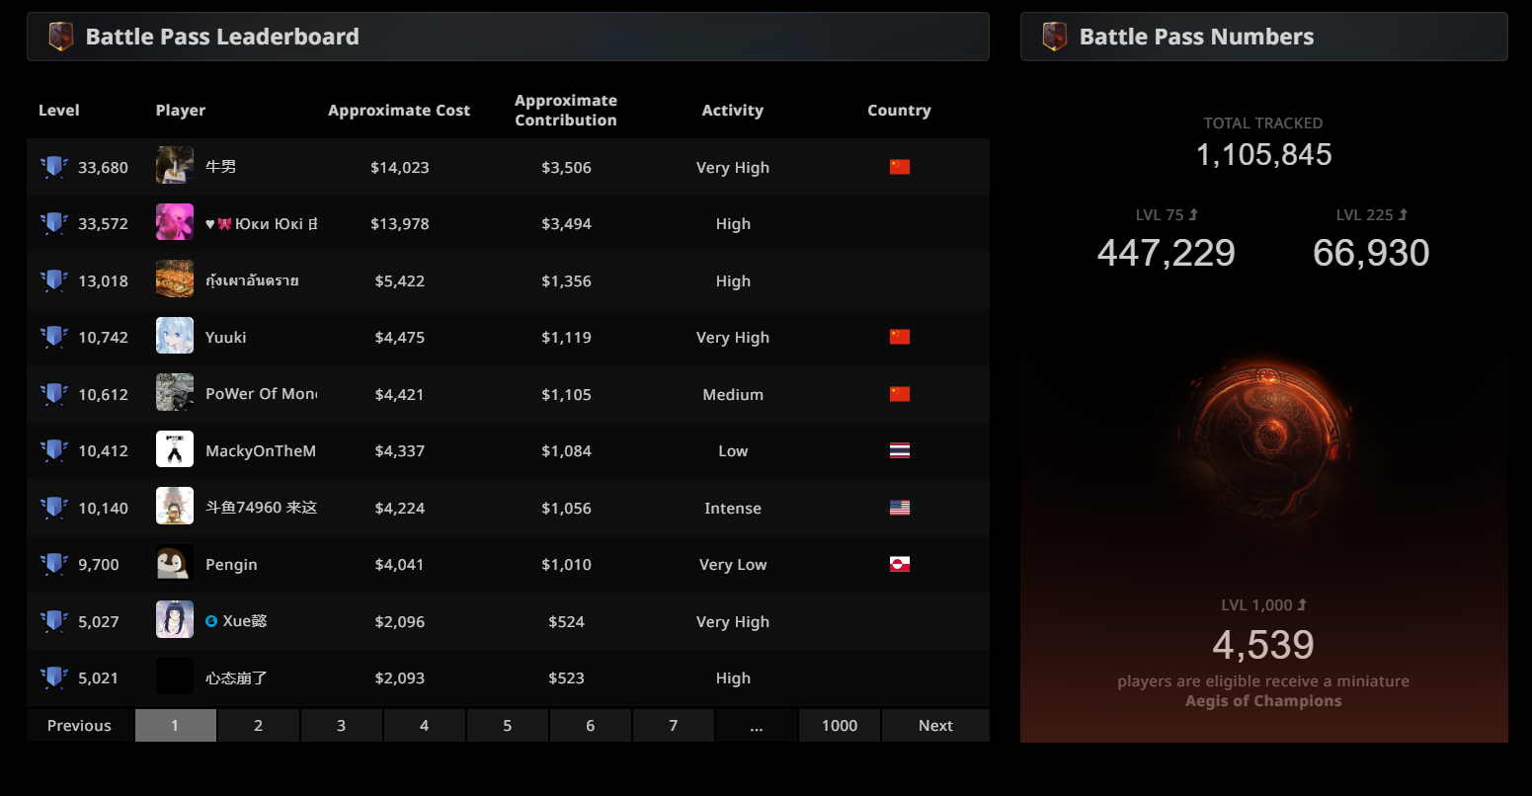Click the Battle Pass Numbers shield icon
This screenshot has height=796, width=1532.
[1055, 37]
